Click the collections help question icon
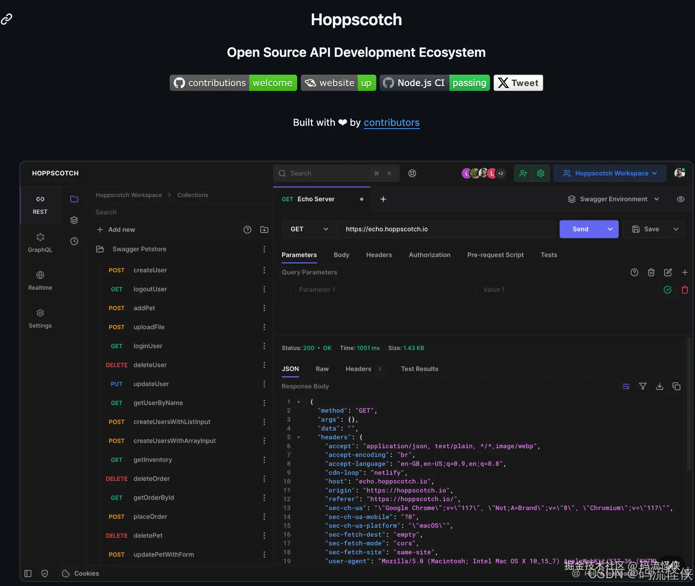 tap(247, 230)
